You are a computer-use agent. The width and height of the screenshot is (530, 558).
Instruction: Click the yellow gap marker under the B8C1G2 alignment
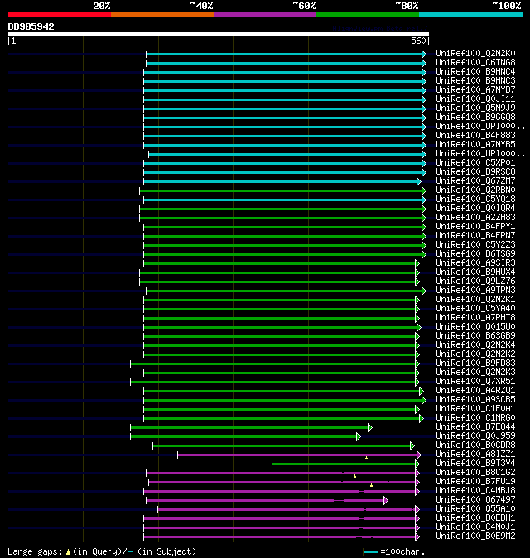point(354,476)
